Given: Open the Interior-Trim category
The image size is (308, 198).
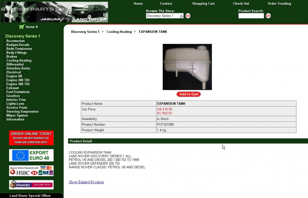Looking at the screenshot, I should point(16,100).
